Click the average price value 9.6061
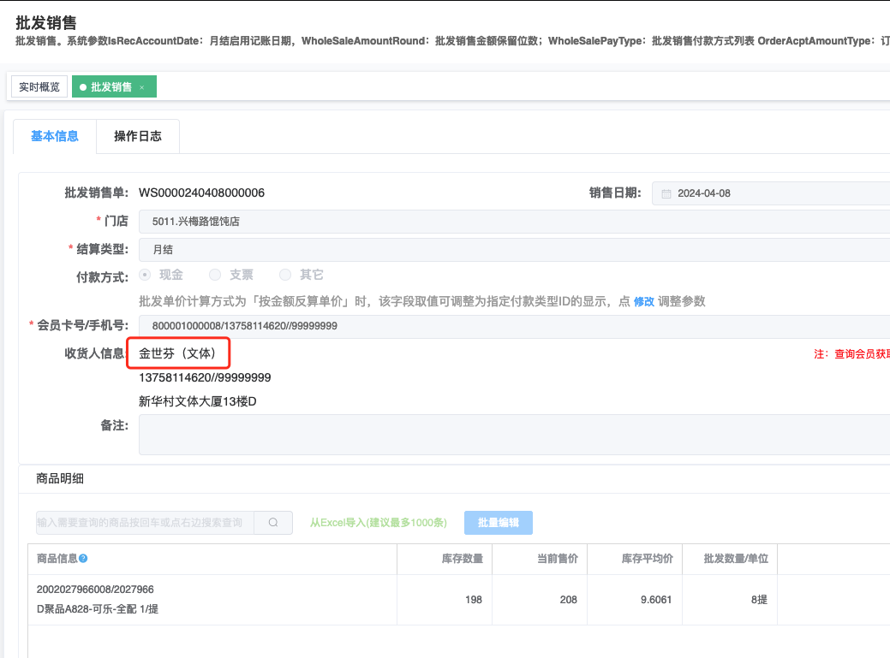Screen dimensions: 890x658 [x=656, y=600]
